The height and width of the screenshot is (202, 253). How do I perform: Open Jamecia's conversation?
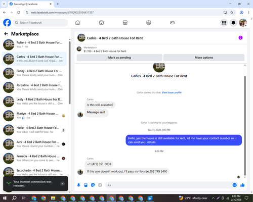pos(34,158)
